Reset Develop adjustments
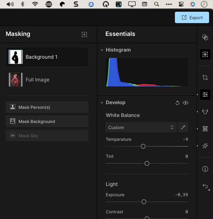213x219 pixels. tap(177, 103)
